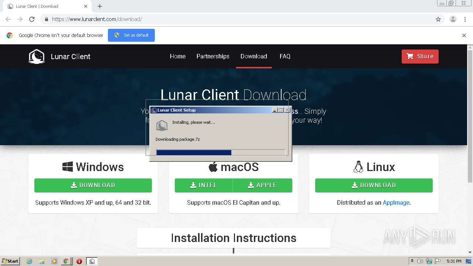Click the network tray icon
This screenshot has height=266, width=473.
(429, 261)
